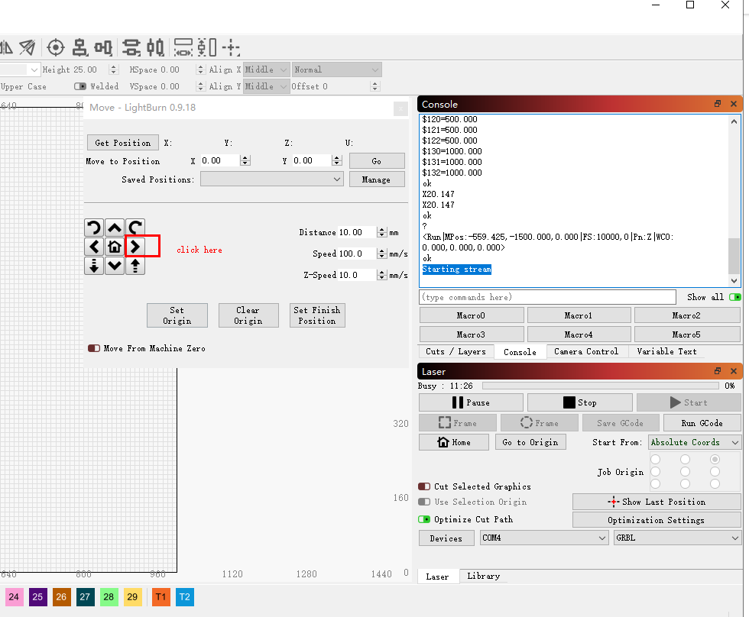The image size is (749, 617).
Task: Enable Cut Selected Graphics toggle
Action: point(424,486)
